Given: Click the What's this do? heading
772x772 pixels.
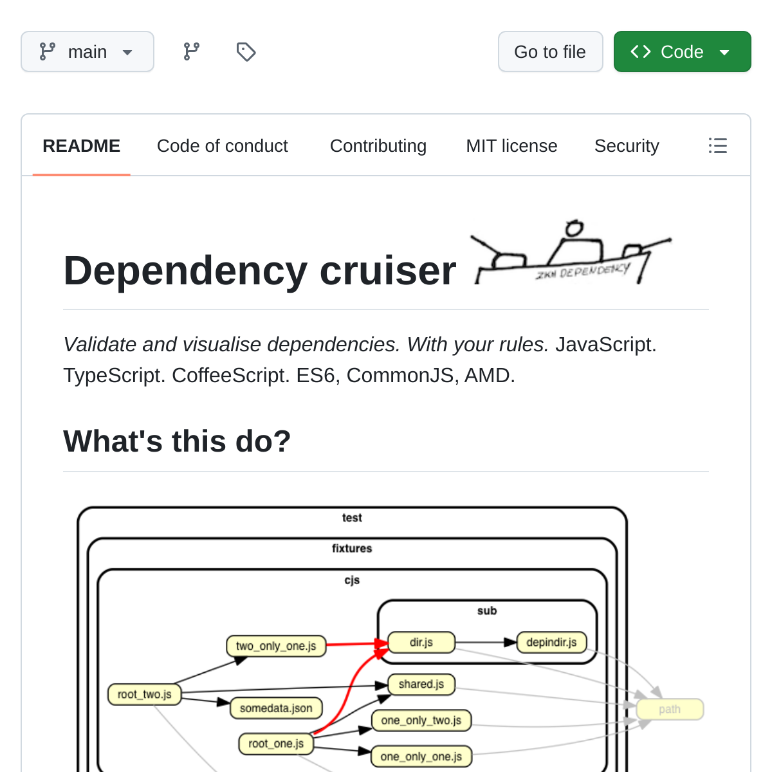Looking at the screenshot, I should coord(177,441).
